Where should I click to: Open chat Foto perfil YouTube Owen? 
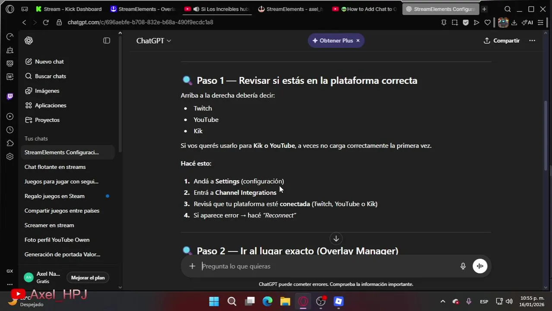pyautogui.click(x=68, y=240)
